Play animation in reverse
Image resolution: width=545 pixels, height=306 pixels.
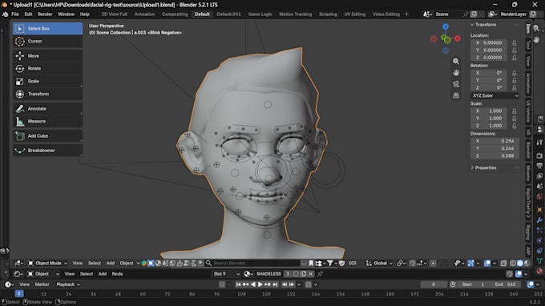(x=253, y=284)
